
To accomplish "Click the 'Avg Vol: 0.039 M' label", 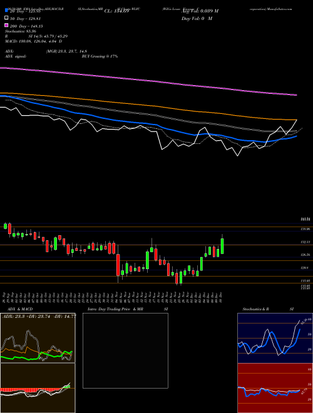I will click(200, 11).
